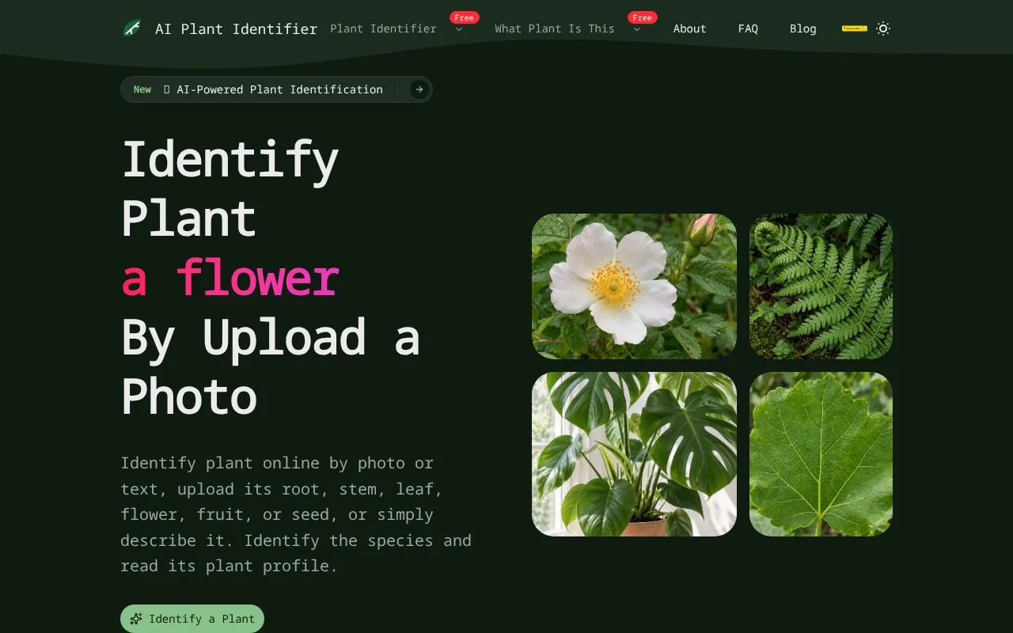This screenshot has height=633, width=1013.
Task: Click the Identify a Plant button
Action: pyautogui.click(x=192, y=619)
